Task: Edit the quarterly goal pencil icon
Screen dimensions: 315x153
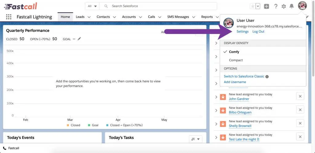Action: (x=79, y=39)
